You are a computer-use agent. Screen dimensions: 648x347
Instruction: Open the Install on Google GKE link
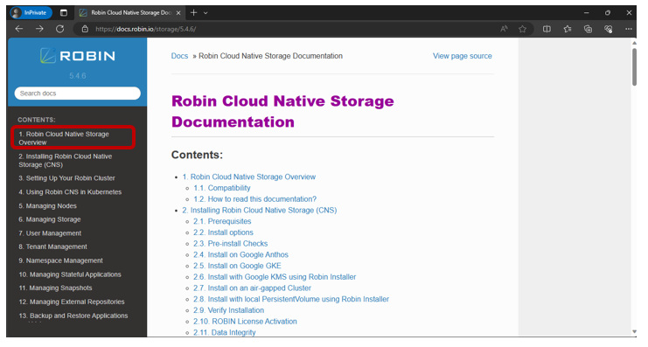click(237, 266)
